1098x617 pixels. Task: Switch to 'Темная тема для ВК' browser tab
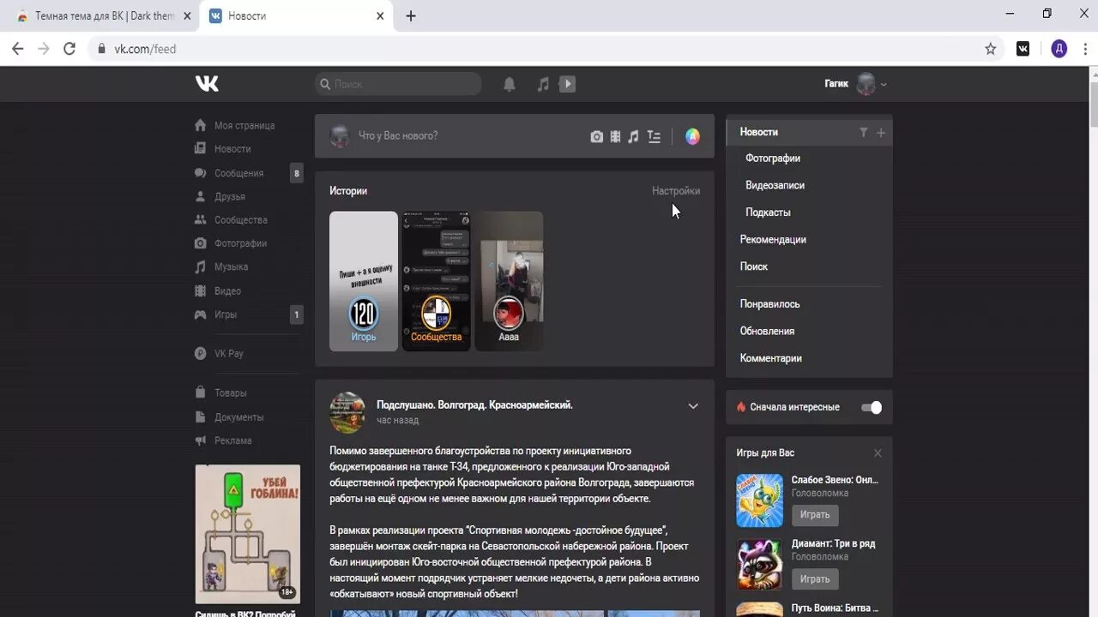(103, 15)
